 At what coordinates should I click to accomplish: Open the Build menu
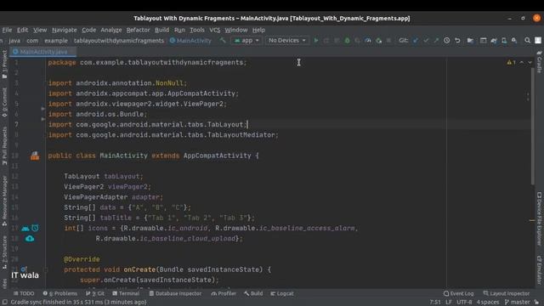pyautogui.click(x=162, y=31)
